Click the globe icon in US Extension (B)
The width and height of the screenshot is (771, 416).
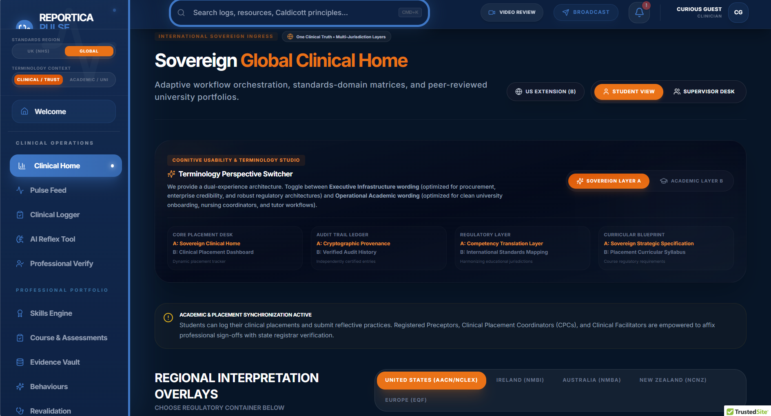coord(519,92)
